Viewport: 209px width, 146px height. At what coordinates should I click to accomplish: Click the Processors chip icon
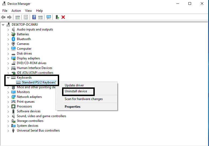coord(13,106)
